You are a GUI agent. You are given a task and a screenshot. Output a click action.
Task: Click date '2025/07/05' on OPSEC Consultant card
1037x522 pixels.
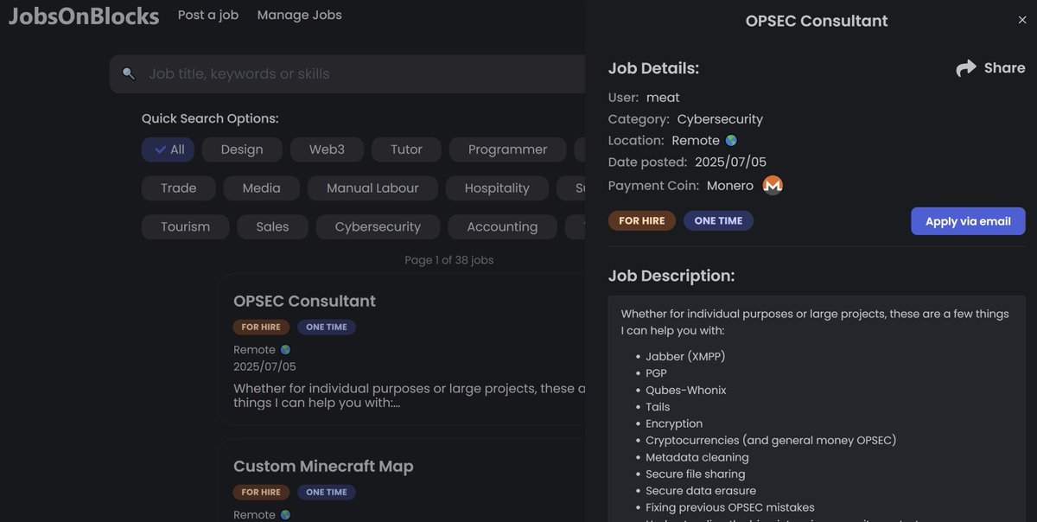[x=264, y=366]
